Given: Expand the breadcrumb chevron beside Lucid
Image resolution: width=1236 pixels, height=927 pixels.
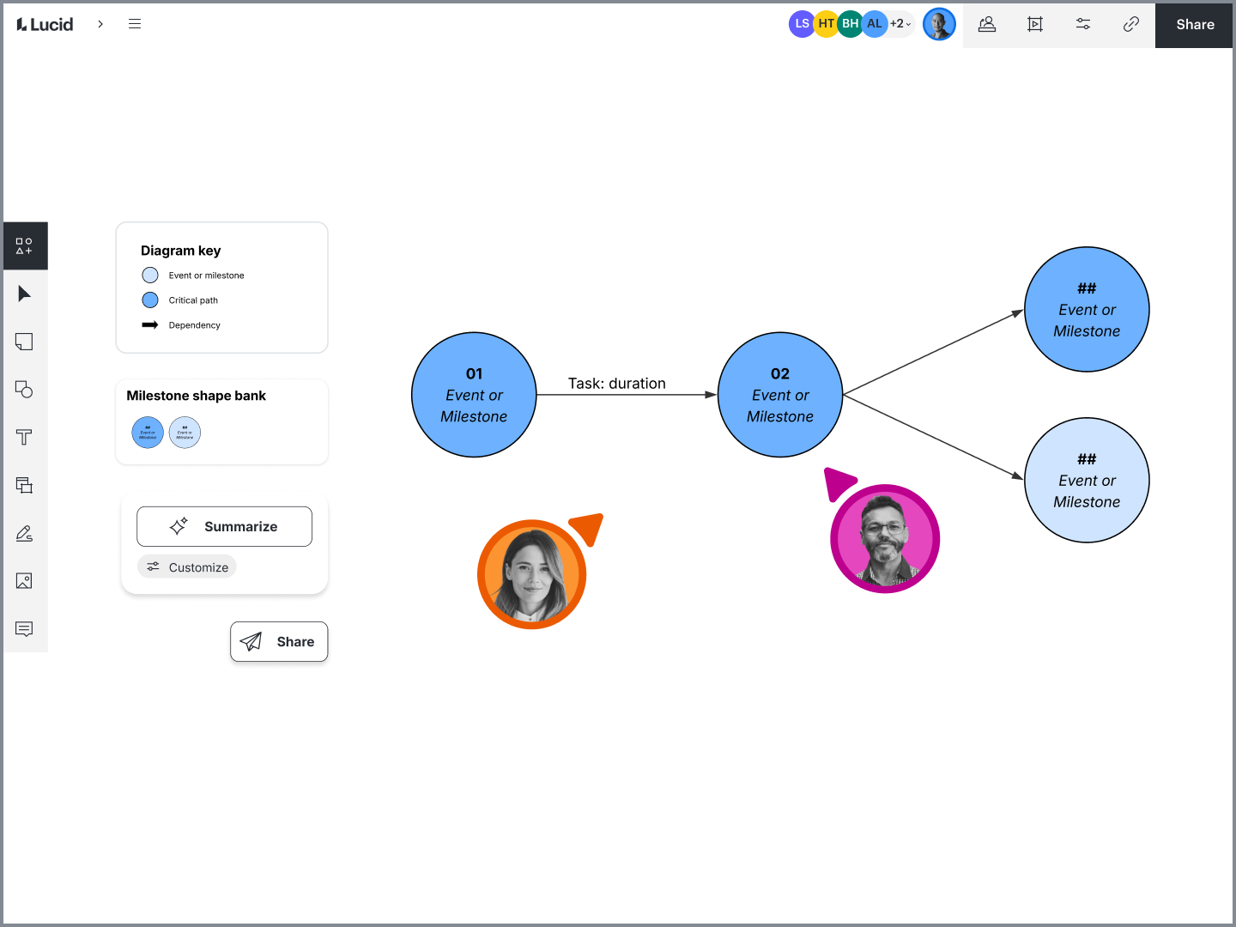Looking at the screenshot, I should point(100,24).
